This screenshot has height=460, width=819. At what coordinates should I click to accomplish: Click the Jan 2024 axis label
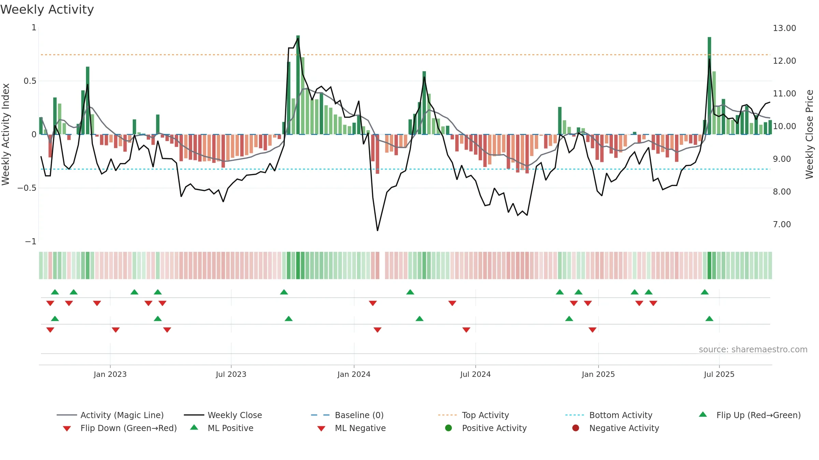click(x=354, y=374)
